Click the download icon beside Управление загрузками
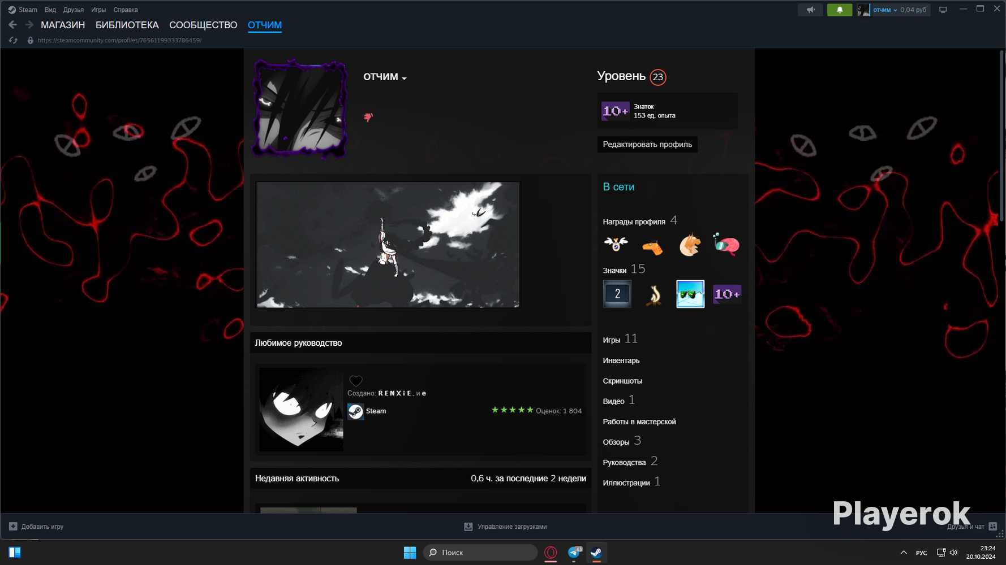This screenshot has height=565, width=1006. (468, 527)
